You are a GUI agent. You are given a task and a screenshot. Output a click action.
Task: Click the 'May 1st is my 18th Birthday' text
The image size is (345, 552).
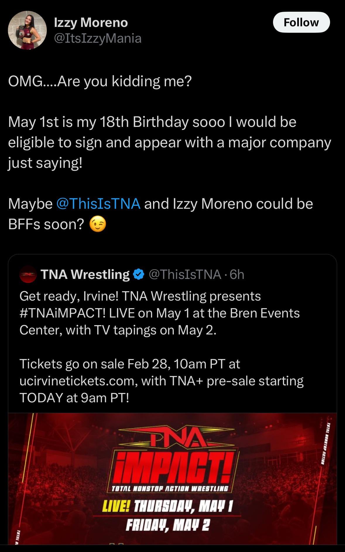click(x=98, y=122)
